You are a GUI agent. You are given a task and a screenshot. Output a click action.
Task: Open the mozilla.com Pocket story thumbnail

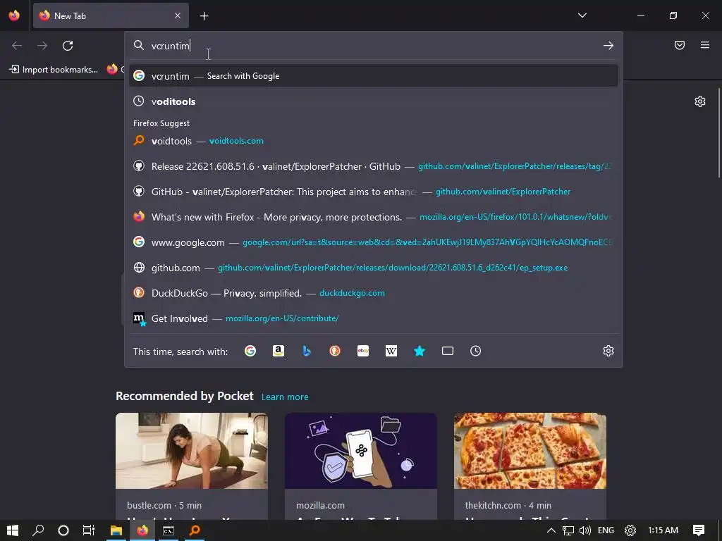(360, 450)
